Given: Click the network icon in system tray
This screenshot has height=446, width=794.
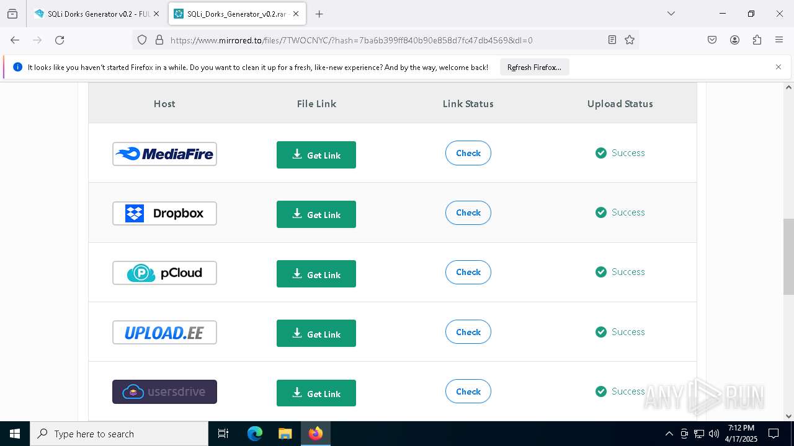Looking at the screenshot, I should [699, 434].
